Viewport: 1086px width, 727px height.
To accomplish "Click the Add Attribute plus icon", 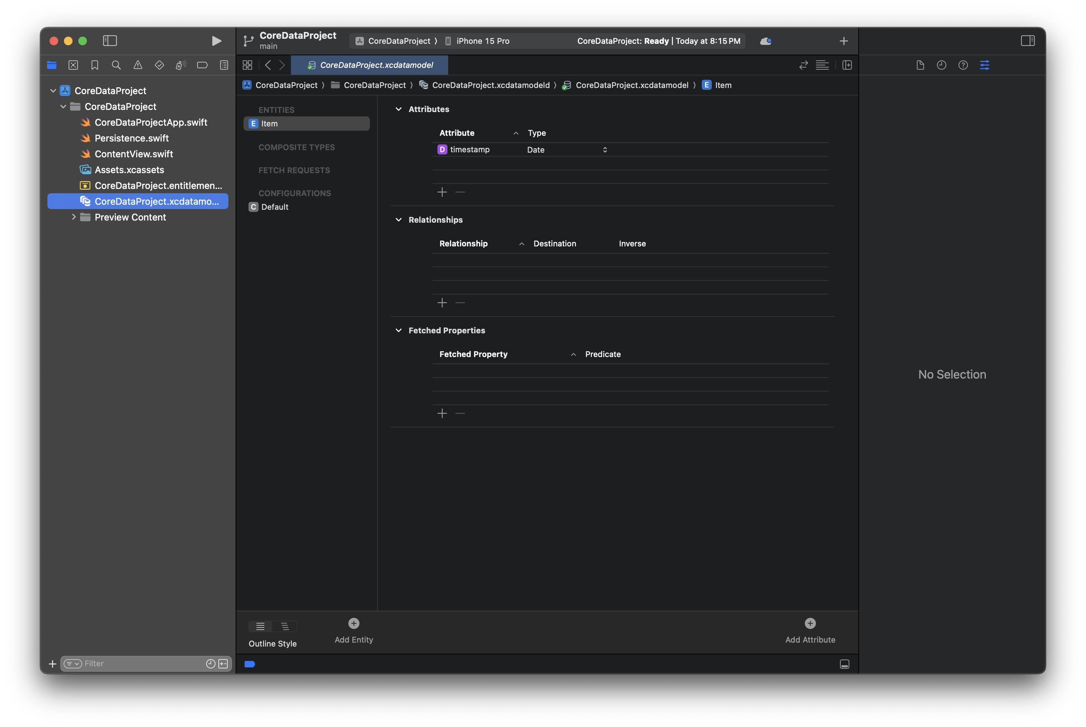I will [x=810, y=623].
